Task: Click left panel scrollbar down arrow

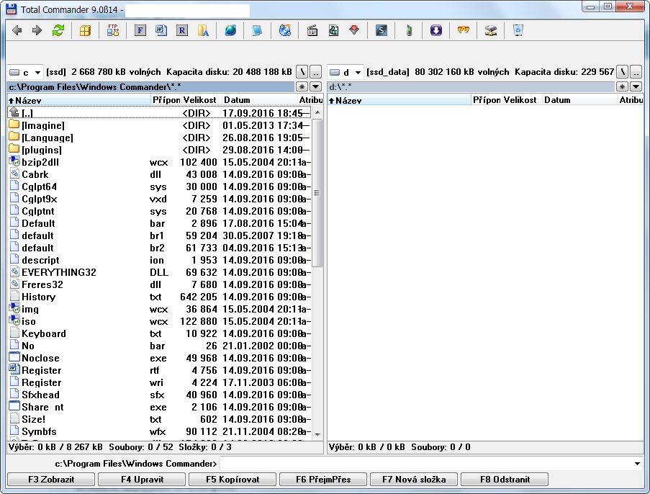Action: (x=317, y=434)
